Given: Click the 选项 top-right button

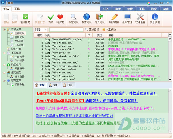Looking at the screenshot, I should tap(154, 9).
